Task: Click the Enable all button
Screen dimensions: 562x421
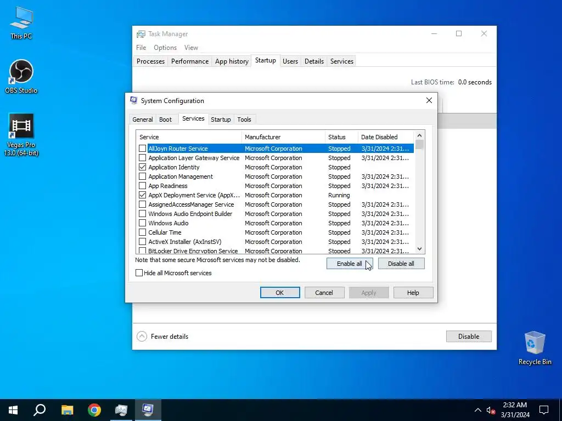Action: coord(350,264)
